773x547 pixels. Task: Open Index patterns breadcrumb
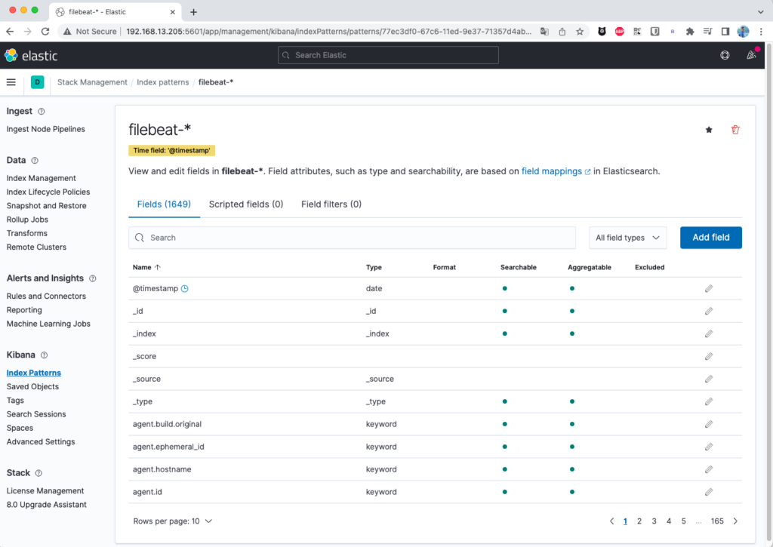[x=163, y=82]
